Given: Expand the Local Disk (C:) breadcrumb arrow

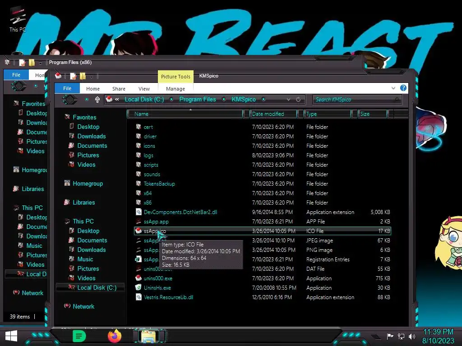Looking at the screenshot, I should [171, 100].
